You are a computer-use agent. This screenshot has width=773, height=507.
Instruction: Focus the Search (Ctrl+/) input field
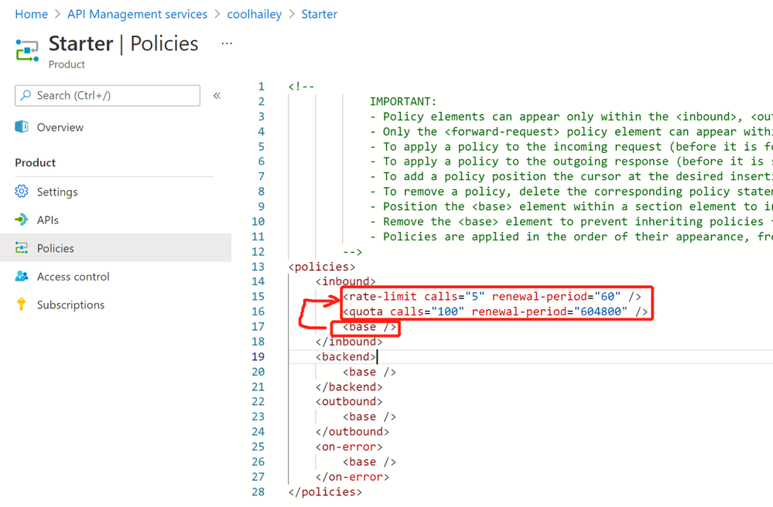(x=108, y=96)
